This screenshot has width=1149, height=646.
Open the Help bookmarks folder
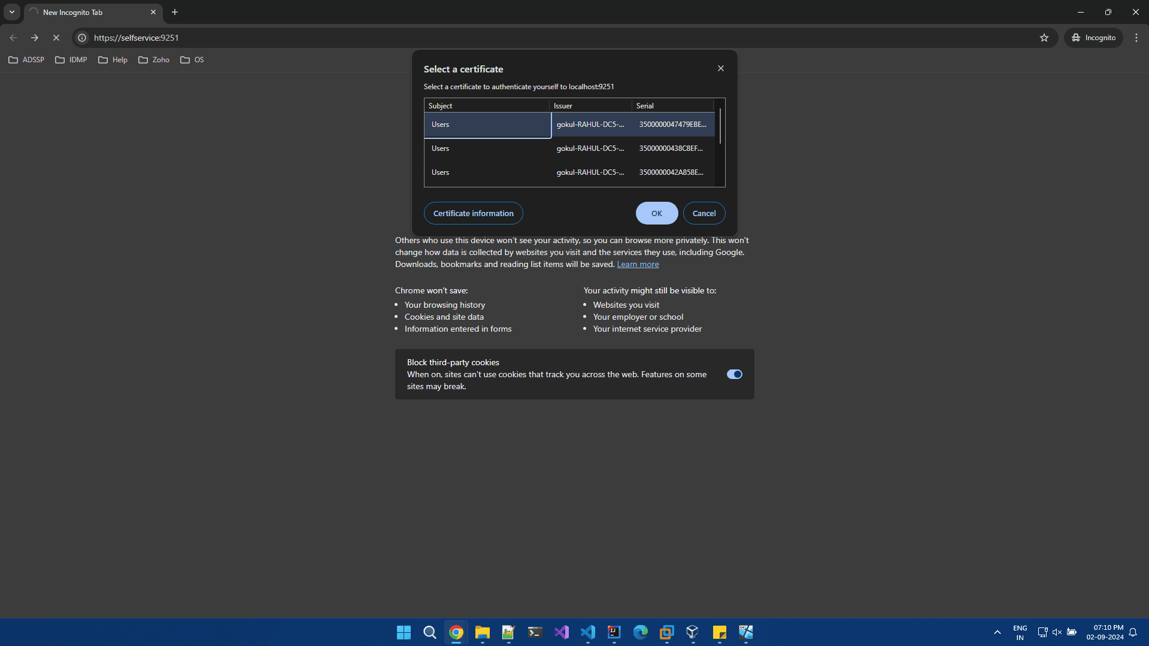113,60
